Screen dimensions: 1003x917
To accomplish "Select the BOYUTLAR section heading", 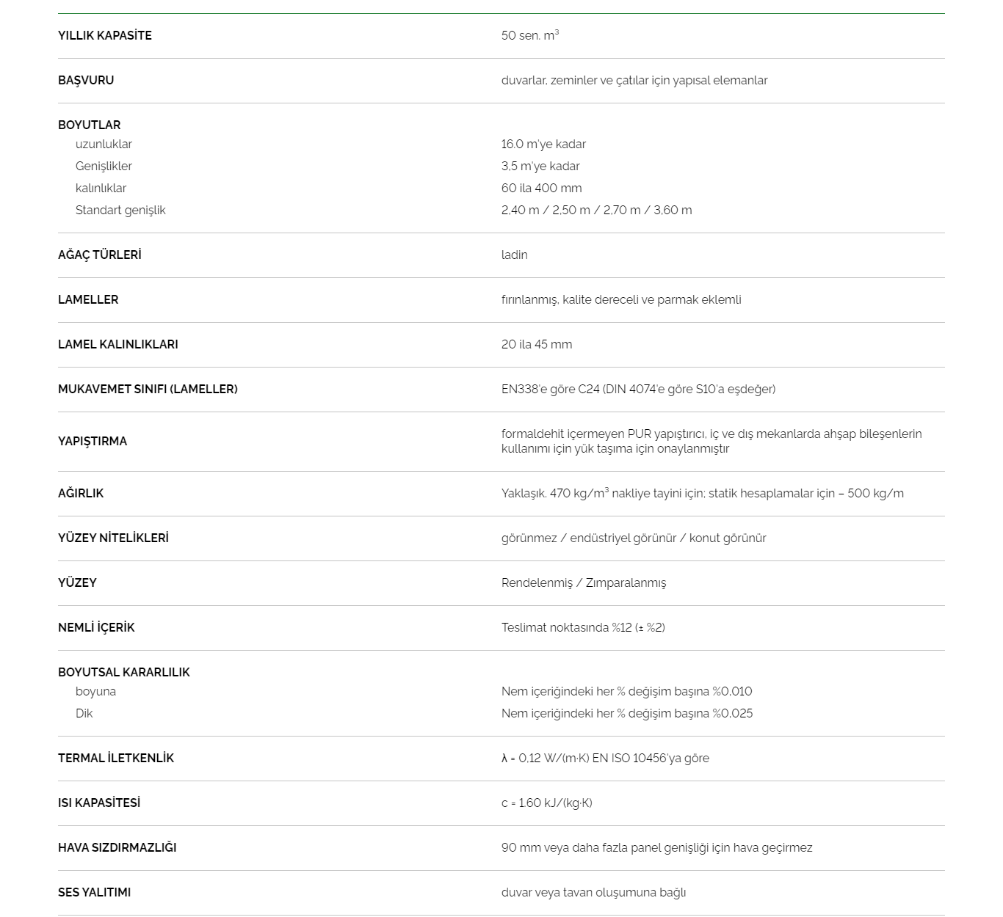I will (x=90, y=125).
